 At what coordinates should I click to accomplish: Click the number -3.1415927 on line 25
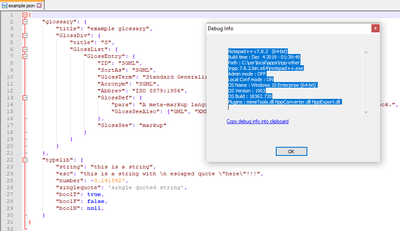108,180
